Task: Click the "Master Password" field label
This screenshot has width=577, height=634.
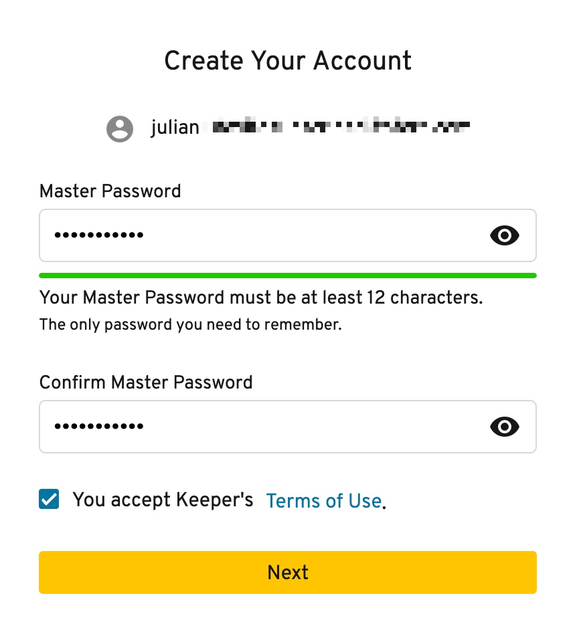Action: 110,191
